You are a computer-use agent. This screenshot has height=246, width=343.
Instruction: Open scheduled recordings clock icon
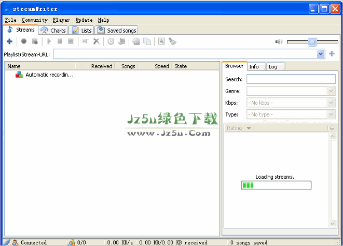click(111, 41)
